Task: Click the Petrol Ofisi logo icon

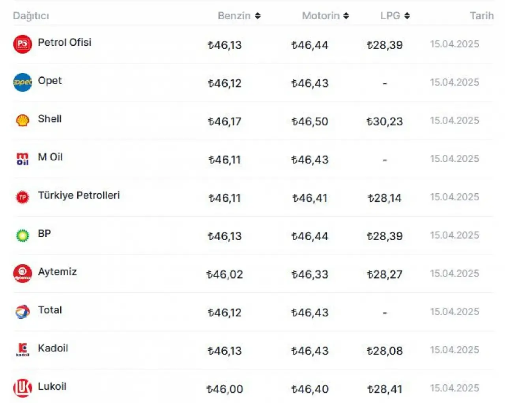Action: 22,44
